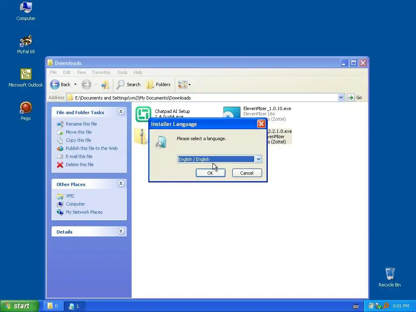Open the View menu

pyautogui.click(x=81, y=72)
